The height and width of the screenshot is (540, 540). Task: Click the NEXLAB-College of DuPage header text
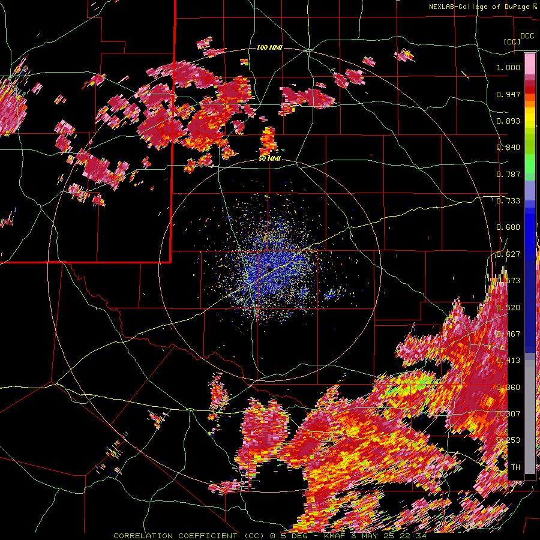(479, 7)
